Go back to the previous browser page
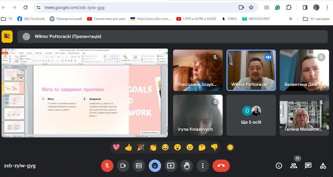This screenshot has width=333, height=177. coord(4,8)
